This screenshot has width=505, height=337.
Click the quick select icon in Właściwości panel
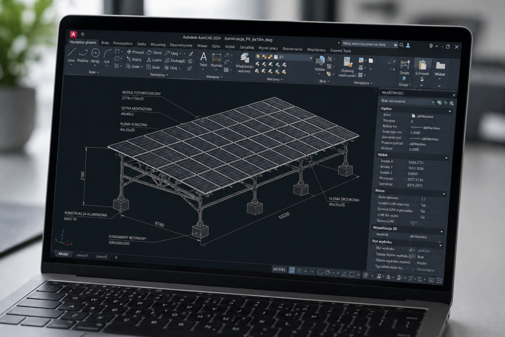click(x=452, y=104)
